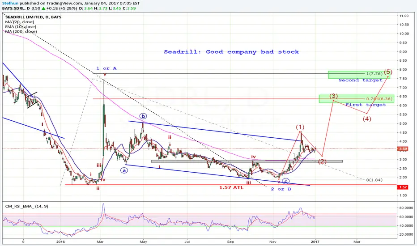Click the 'Nov' time axis label
This screenshot has width=417, height=246.
[273, 242]
